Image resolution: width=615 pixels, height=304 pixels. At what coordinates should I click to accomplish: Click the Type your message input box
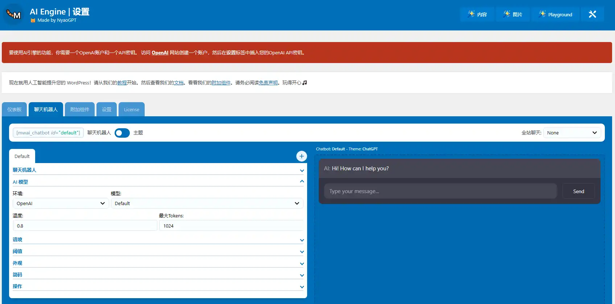(440, 191)
